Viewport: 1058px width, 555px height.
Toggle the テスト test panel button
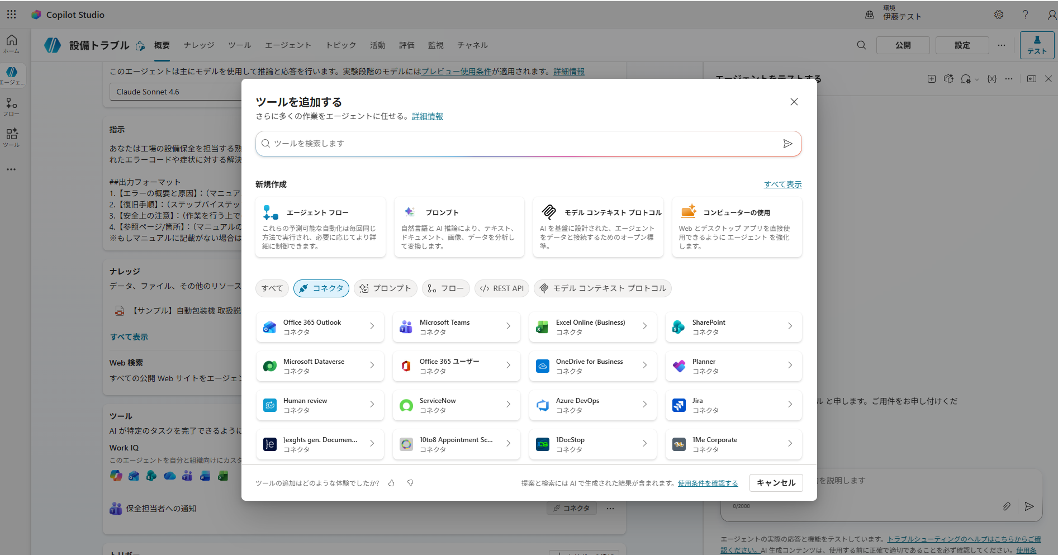pos(1037,45)
